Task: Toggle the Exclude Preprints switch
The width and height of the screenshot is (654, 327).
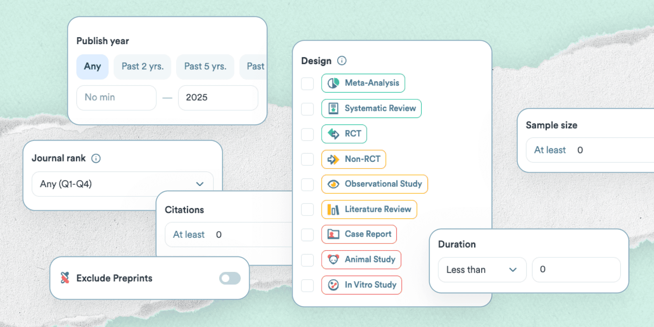Action: point(230,278)
